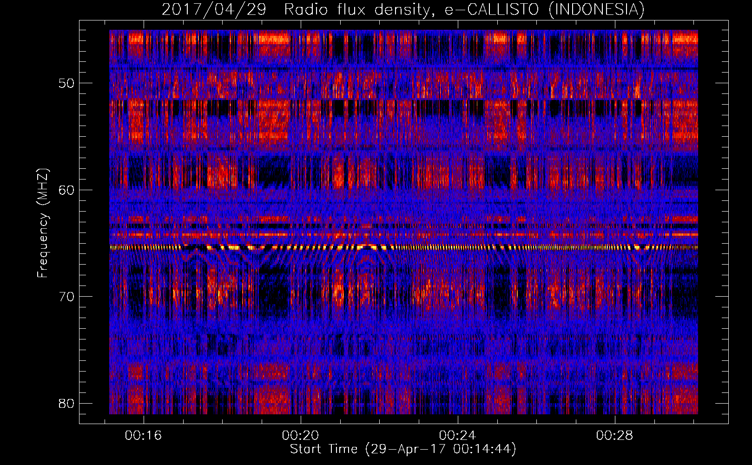Click the 'Start Time (29-Apr-17 00:14:44)' label
Image resolution: width=752 pixels, height=465 pixels.
(403, 449)
